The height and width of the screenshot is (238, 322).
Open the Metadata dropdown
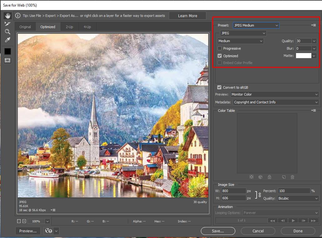pyautogui.click(x=276, y=102)
